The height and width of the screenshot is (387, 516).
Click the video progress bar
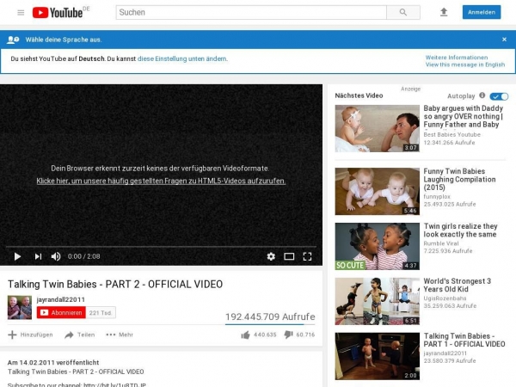(x=161, y=246)
